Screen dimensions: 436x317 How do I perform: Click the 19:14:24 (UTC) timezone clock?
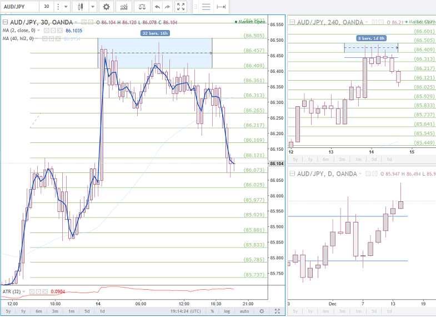click(186, 311)
